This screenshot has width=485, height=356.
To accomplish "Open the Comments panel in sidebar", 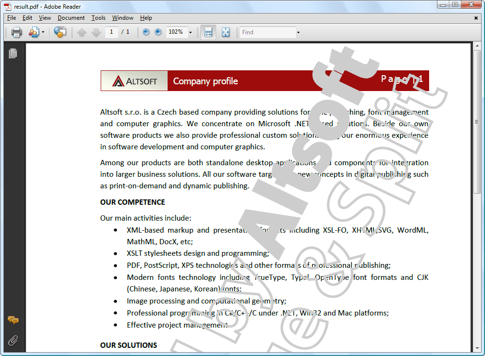I will 13,320.
